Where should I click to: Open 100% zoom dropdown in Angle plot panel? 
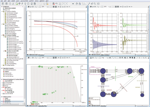click(108, 7)
